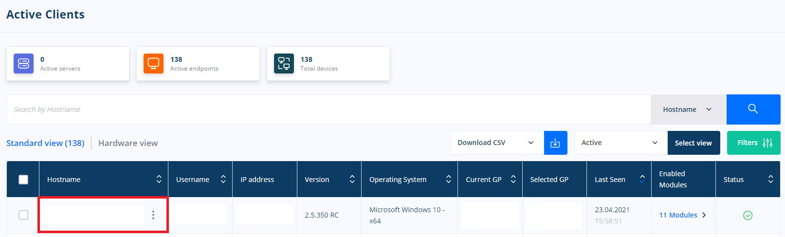Expand the Download CSV dropdown
Screen dimensions: 785x237
pyautogui.click(x=497, y=143)
